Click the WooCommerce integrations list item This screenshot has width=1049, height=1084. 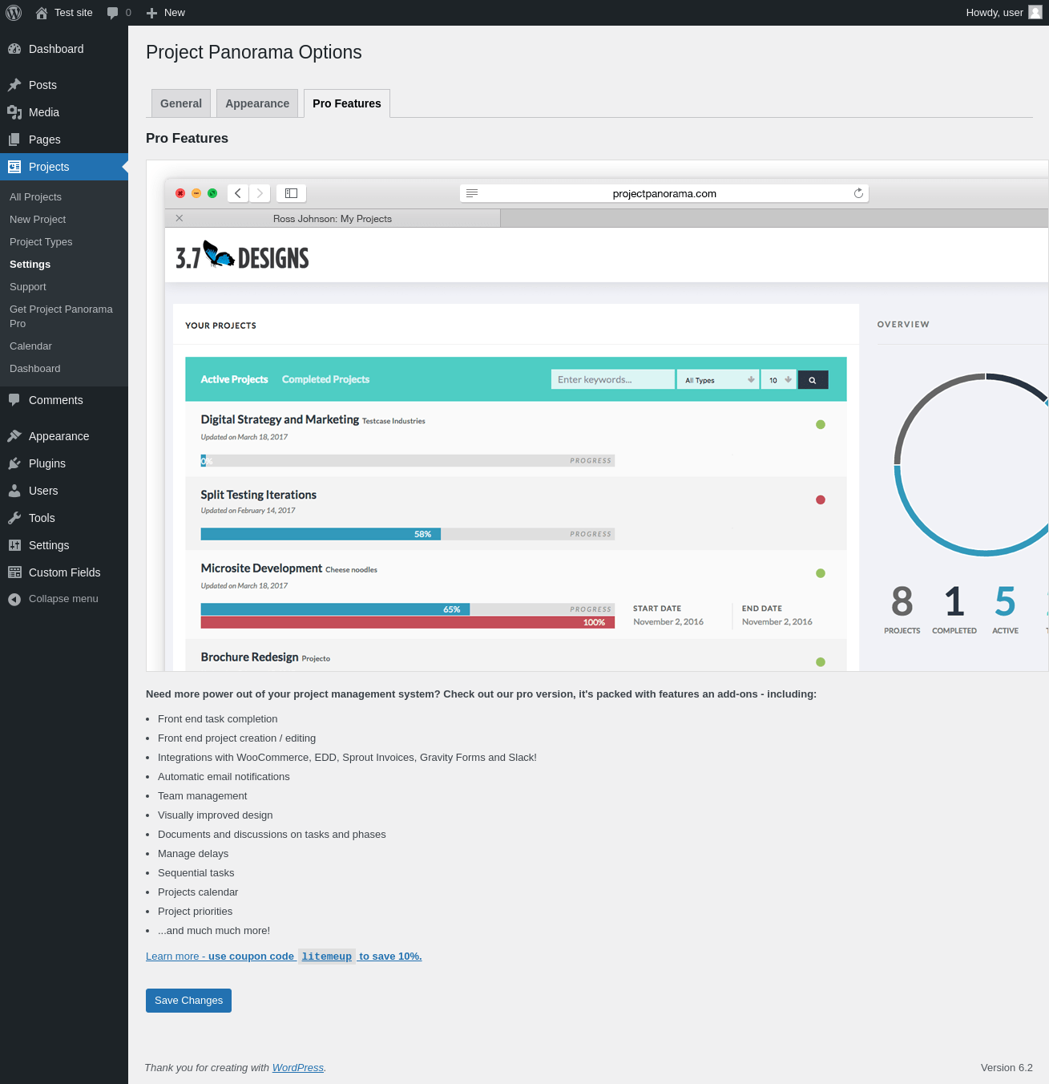tap(347, 758)
